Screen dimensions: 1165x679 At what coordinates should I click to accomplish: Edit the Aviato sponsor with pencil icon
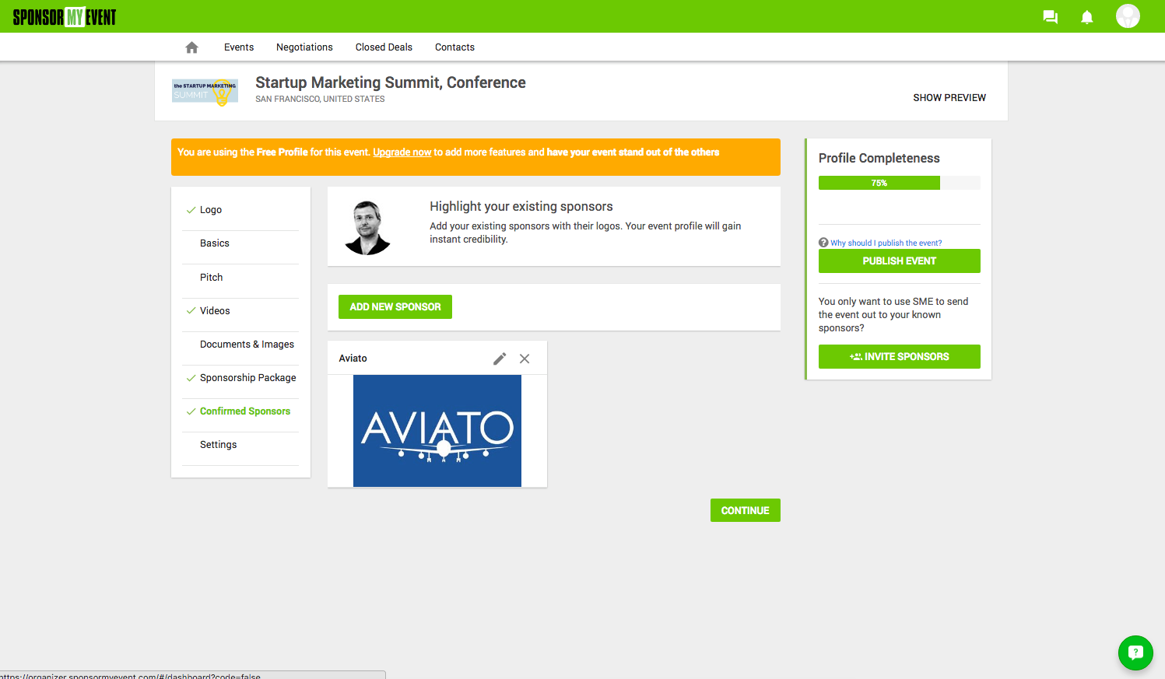[x=500, y=359]
